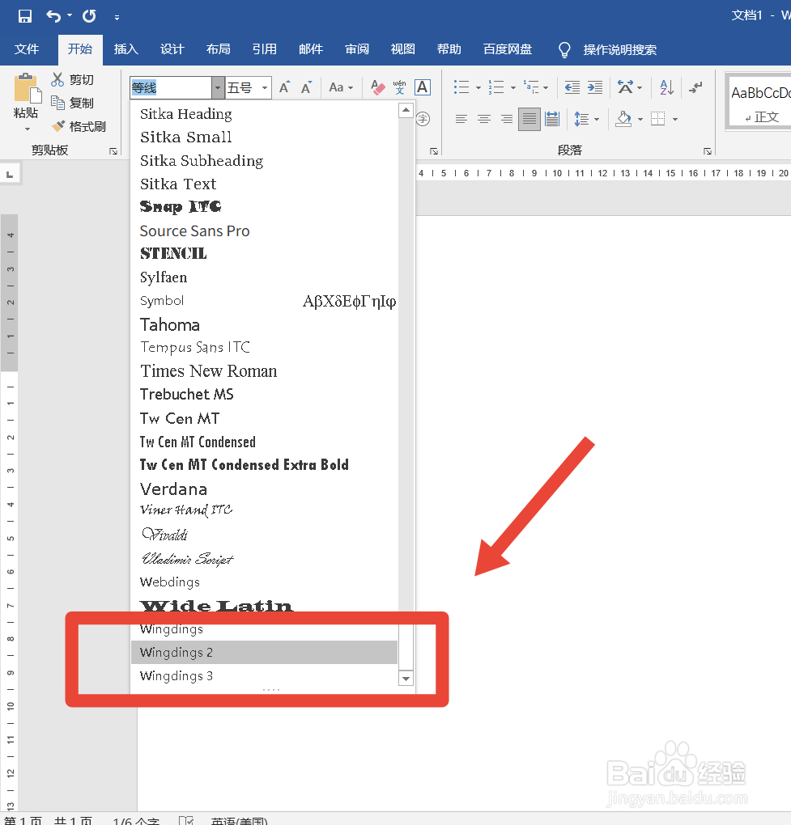This screenshot has width=791, height=825.
Task: Click the Undo arrow icon
Action: tap(53, 16)
